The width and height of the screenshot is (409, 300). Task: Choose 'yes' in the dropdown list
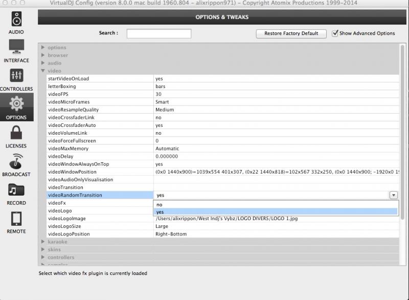pyautogui.click(x=160, y=211)
